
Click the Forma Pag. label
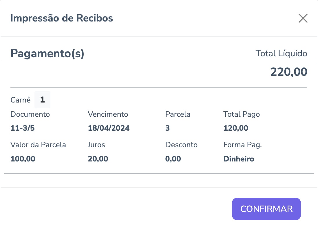tap(242, 145)
